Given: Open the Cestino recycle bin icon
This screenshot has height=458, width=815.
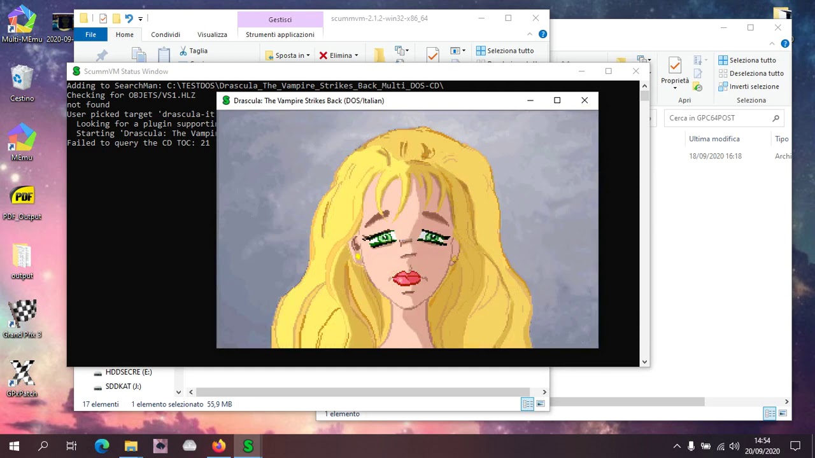Looking at the screenshot, I should tap(22, 83).
